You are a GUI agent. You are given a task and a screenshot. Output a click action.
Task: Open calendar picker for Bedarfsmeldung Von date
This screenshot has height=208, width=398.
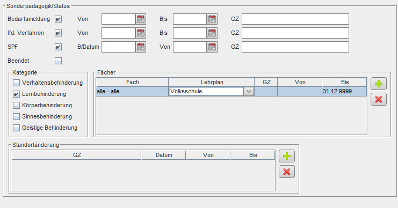[141, 19]
